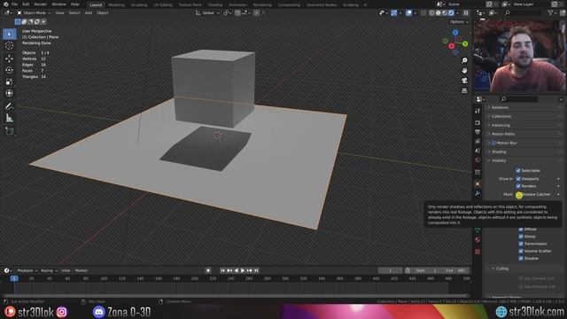Toggle Shadow ray visibility checkbox

tap(521, 258)
